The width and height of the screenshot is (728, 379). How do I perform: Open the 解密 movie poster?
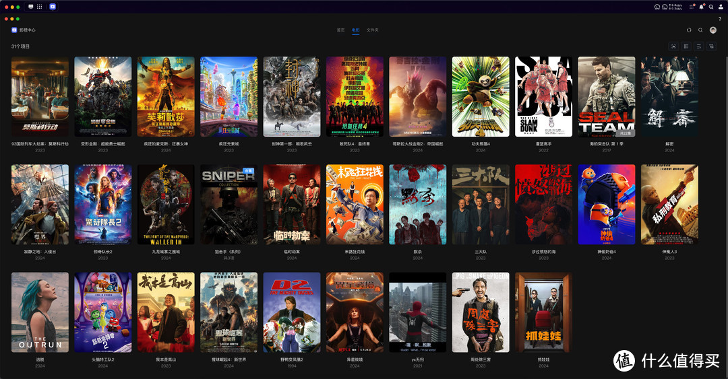669,96
